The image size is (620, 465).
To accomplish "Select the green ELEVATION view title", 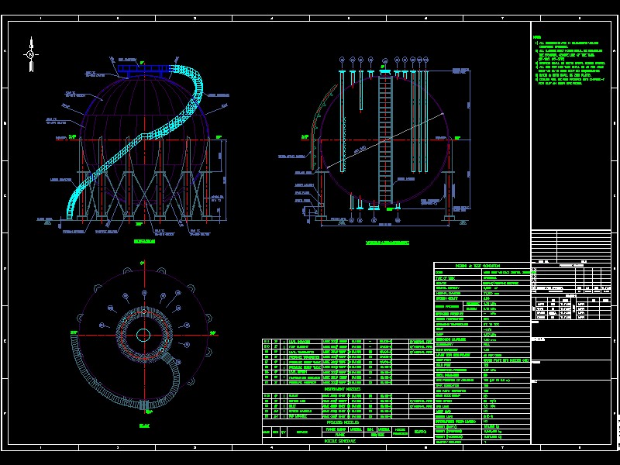I will [x=144, y=241].
